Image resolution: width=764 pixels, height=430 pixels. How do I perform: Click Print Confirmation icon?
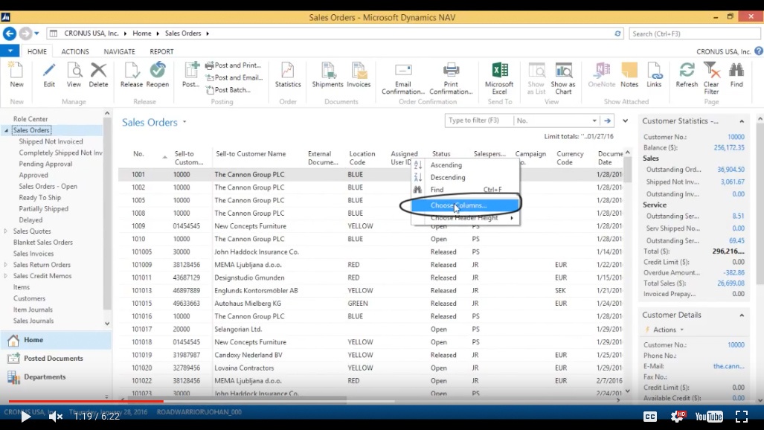451,71
